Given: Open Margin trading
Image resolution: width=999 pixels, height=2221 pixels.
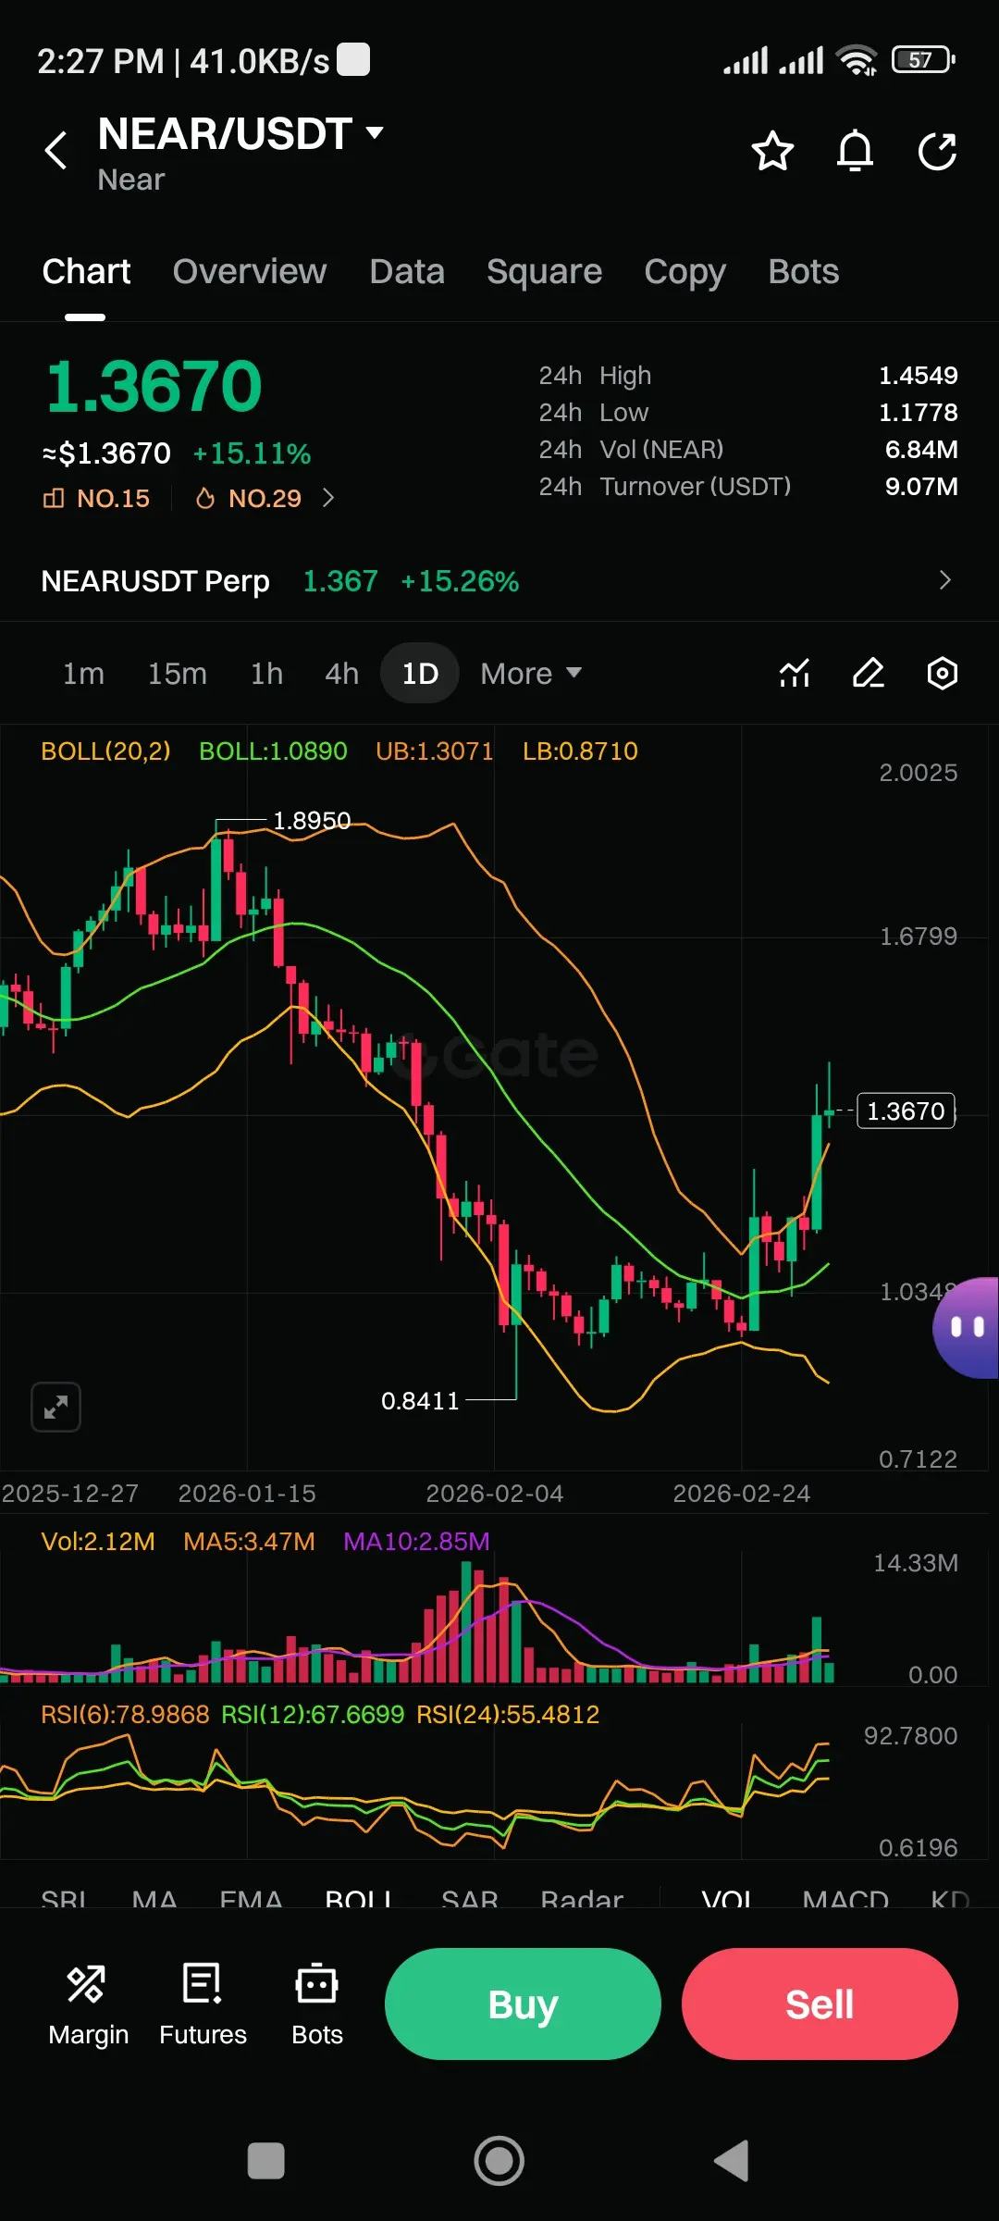Looking at the screenshot, I should 88,2005.
